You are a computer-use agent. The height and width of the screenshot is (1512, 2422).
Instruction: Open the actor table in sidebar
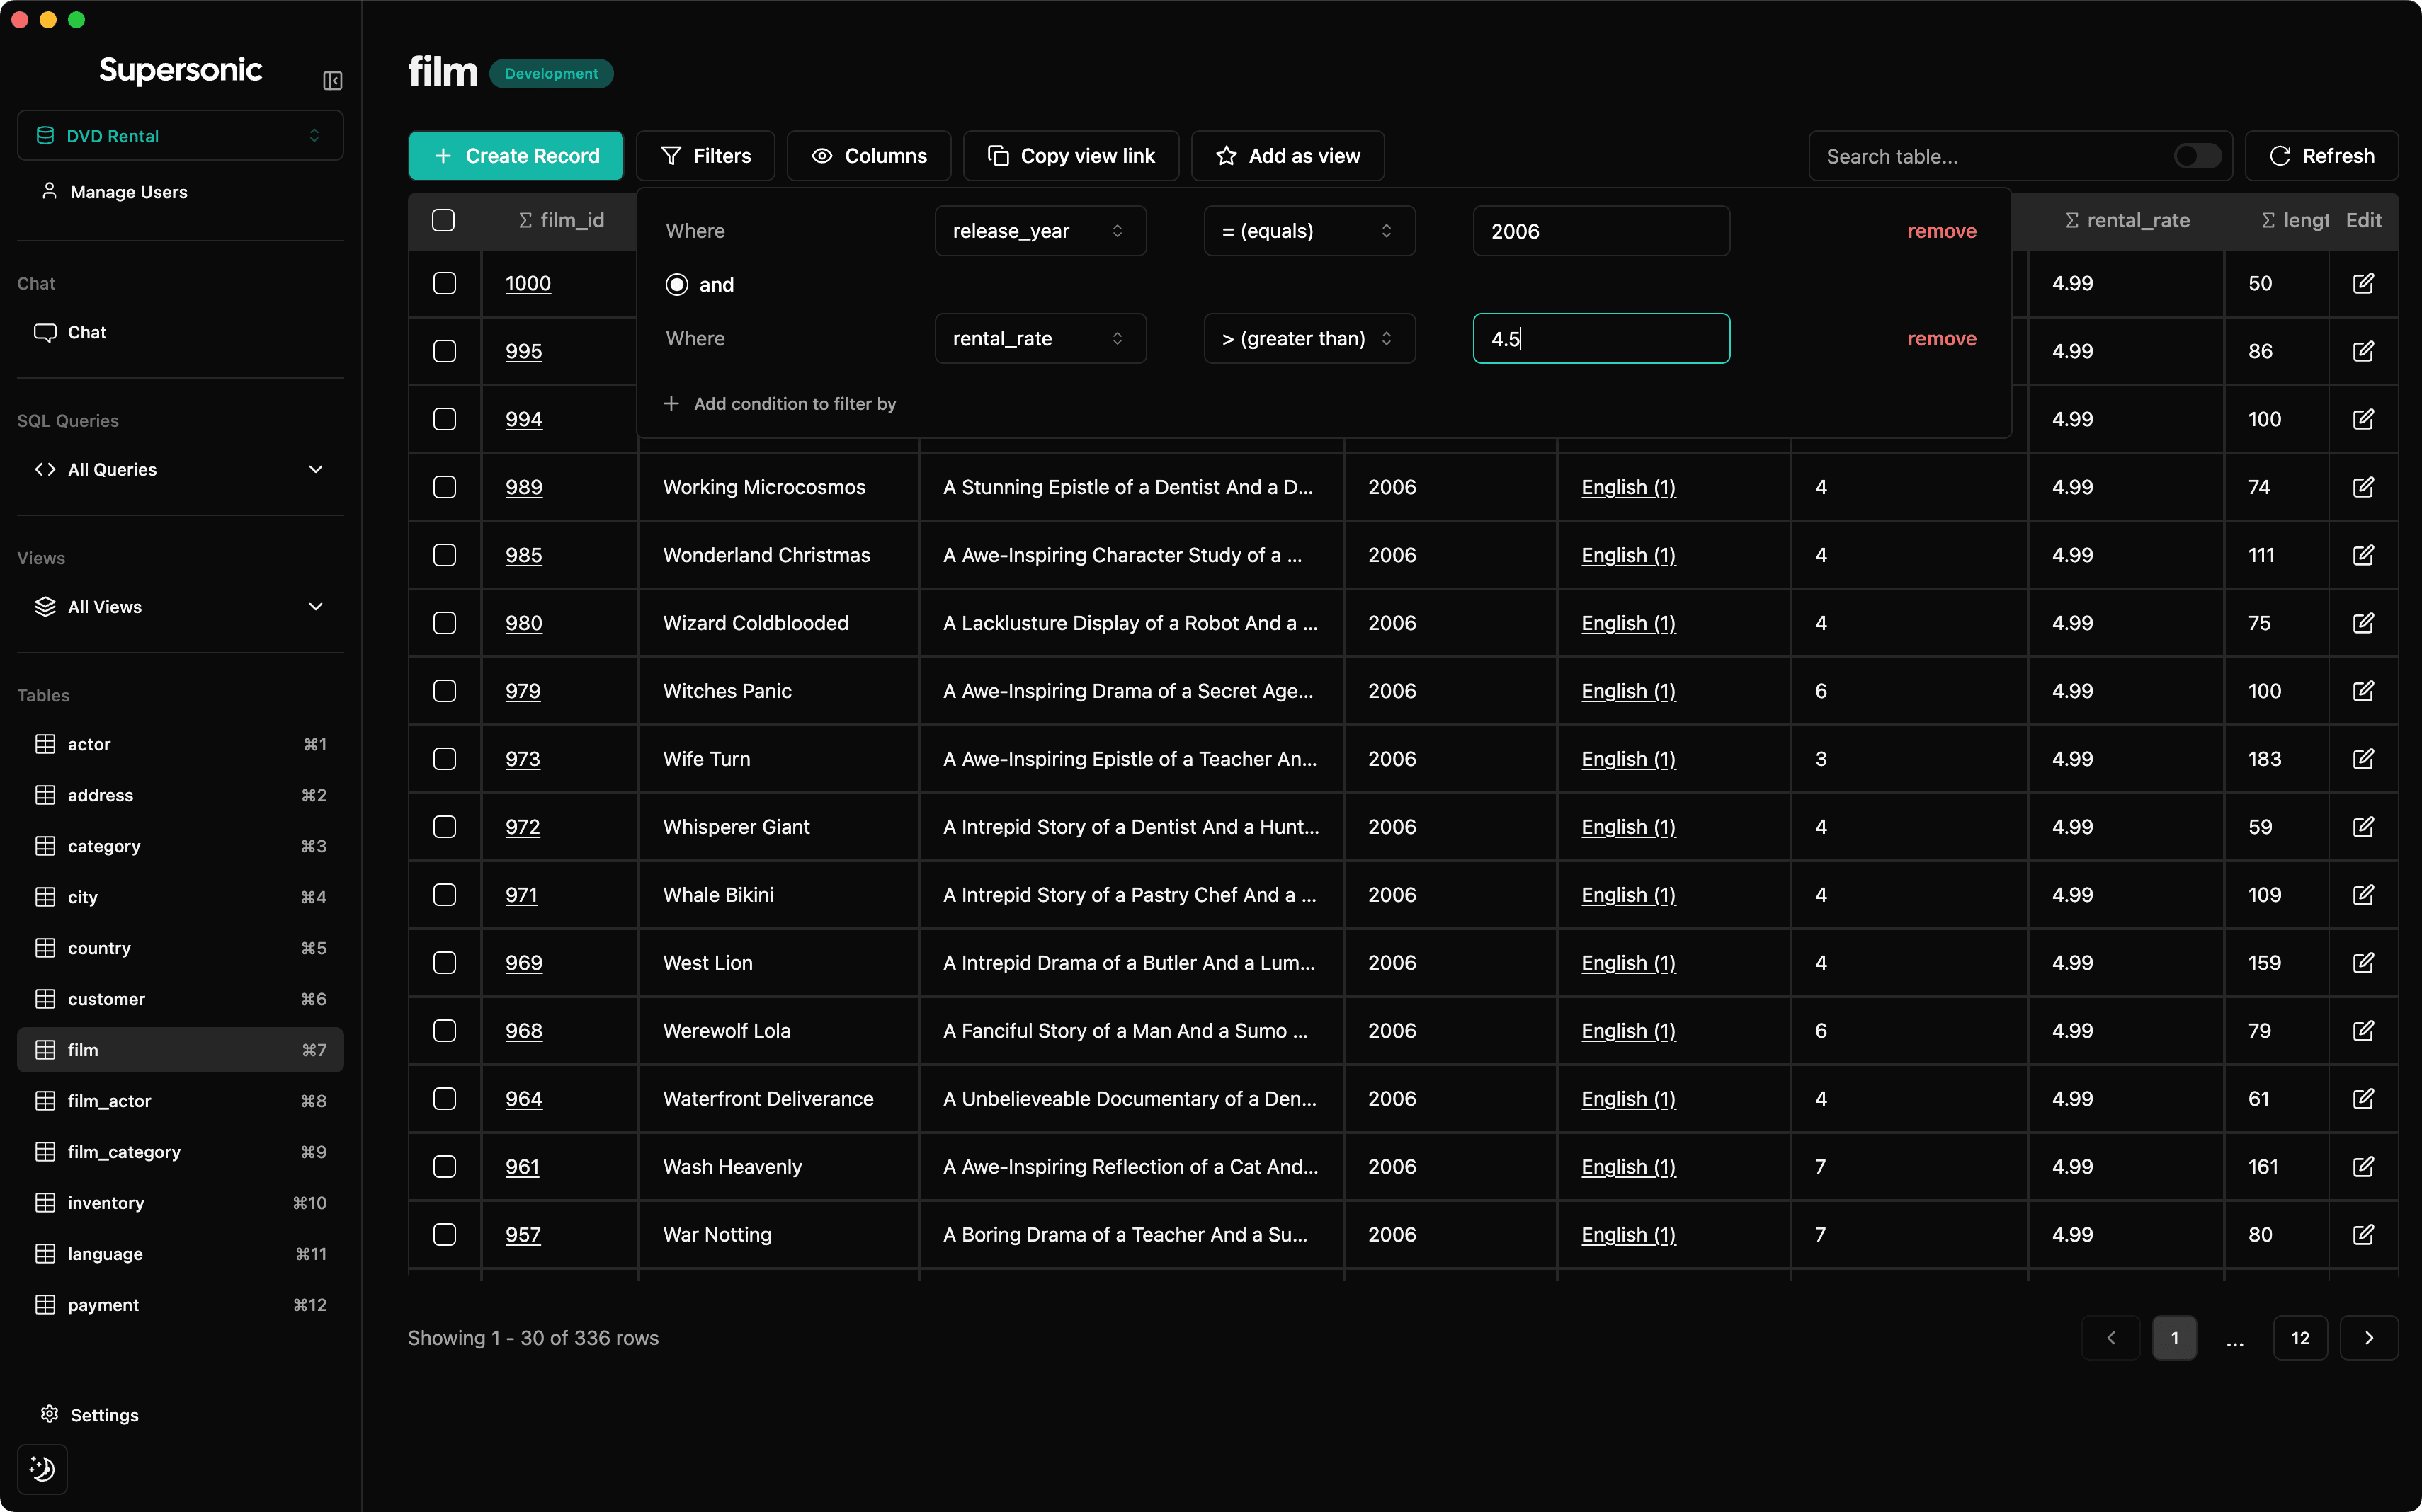(x=180, y=744)
